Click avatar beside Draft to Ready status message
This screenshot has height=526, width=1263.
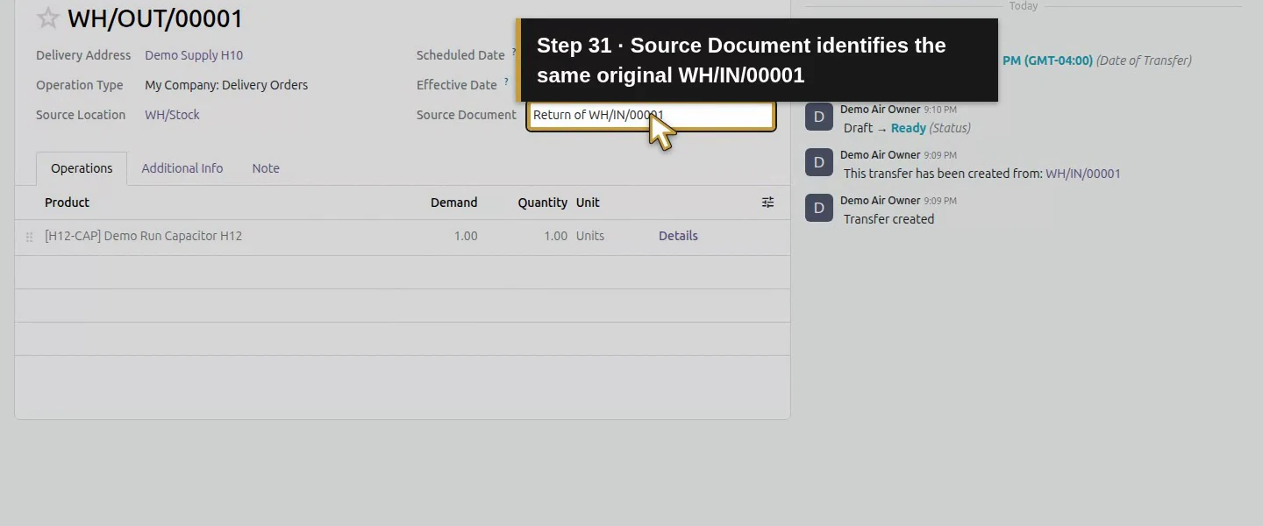pos(819,117)
